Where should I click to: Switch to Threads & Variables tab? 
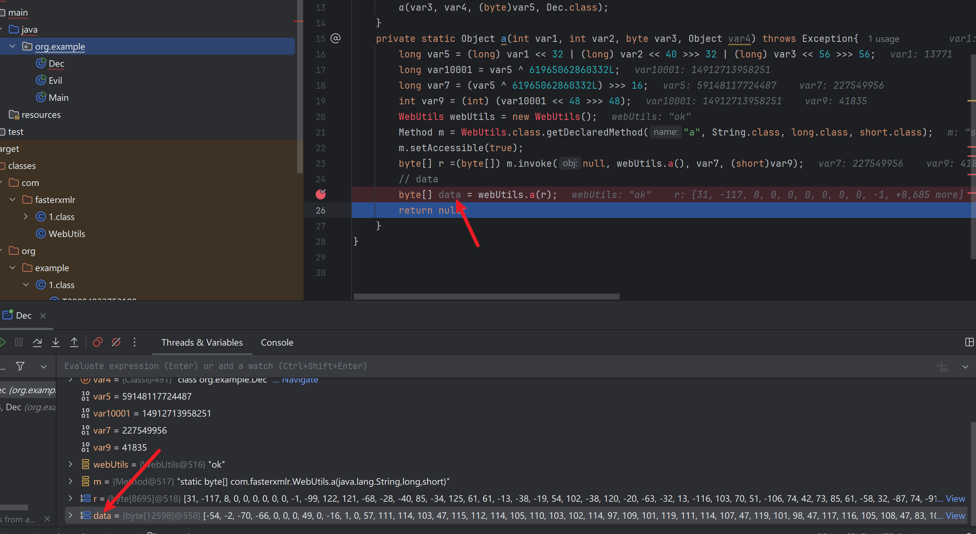[202, 342]
